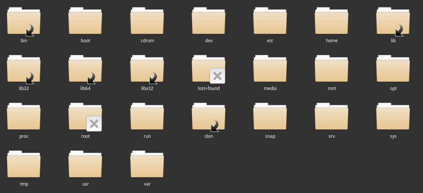
Task: Open the home folder icon
Action: (x=332, y=21)
